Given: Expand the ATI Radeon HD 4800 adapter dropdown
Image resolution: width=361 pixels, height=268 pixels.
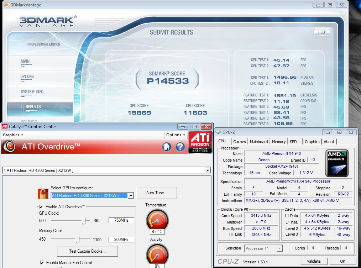Looking at the screenshot, I should click(208, 170).
